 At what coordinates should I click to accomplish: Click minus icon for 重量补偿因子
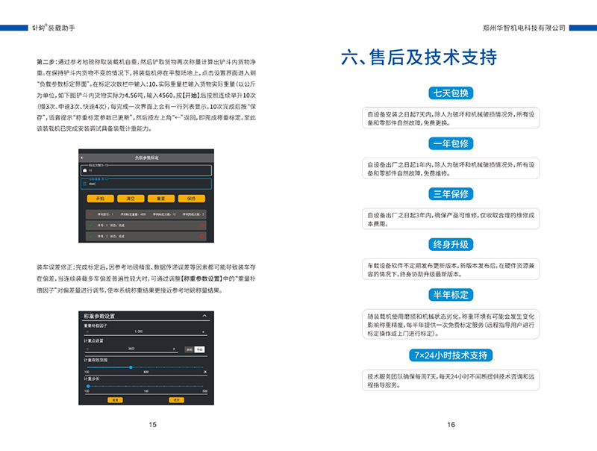coord(87,332)
